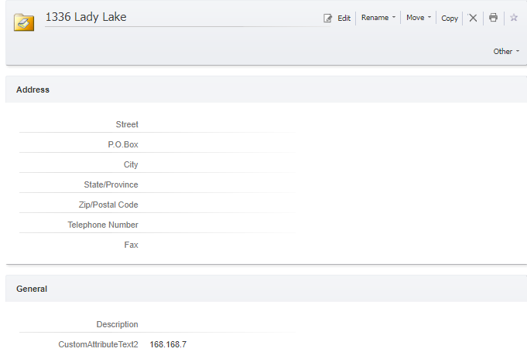Delete using the X icon
527x362 pixels.
[473, 18]
